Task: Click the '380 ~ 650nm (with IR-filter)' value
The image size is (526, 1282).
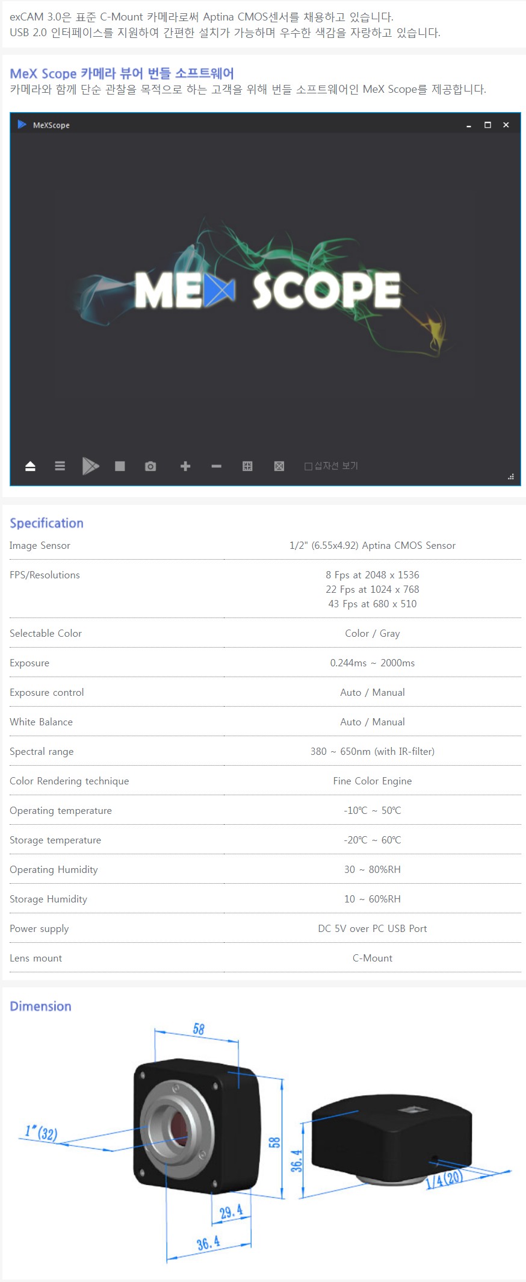Action: coord(373,751)
